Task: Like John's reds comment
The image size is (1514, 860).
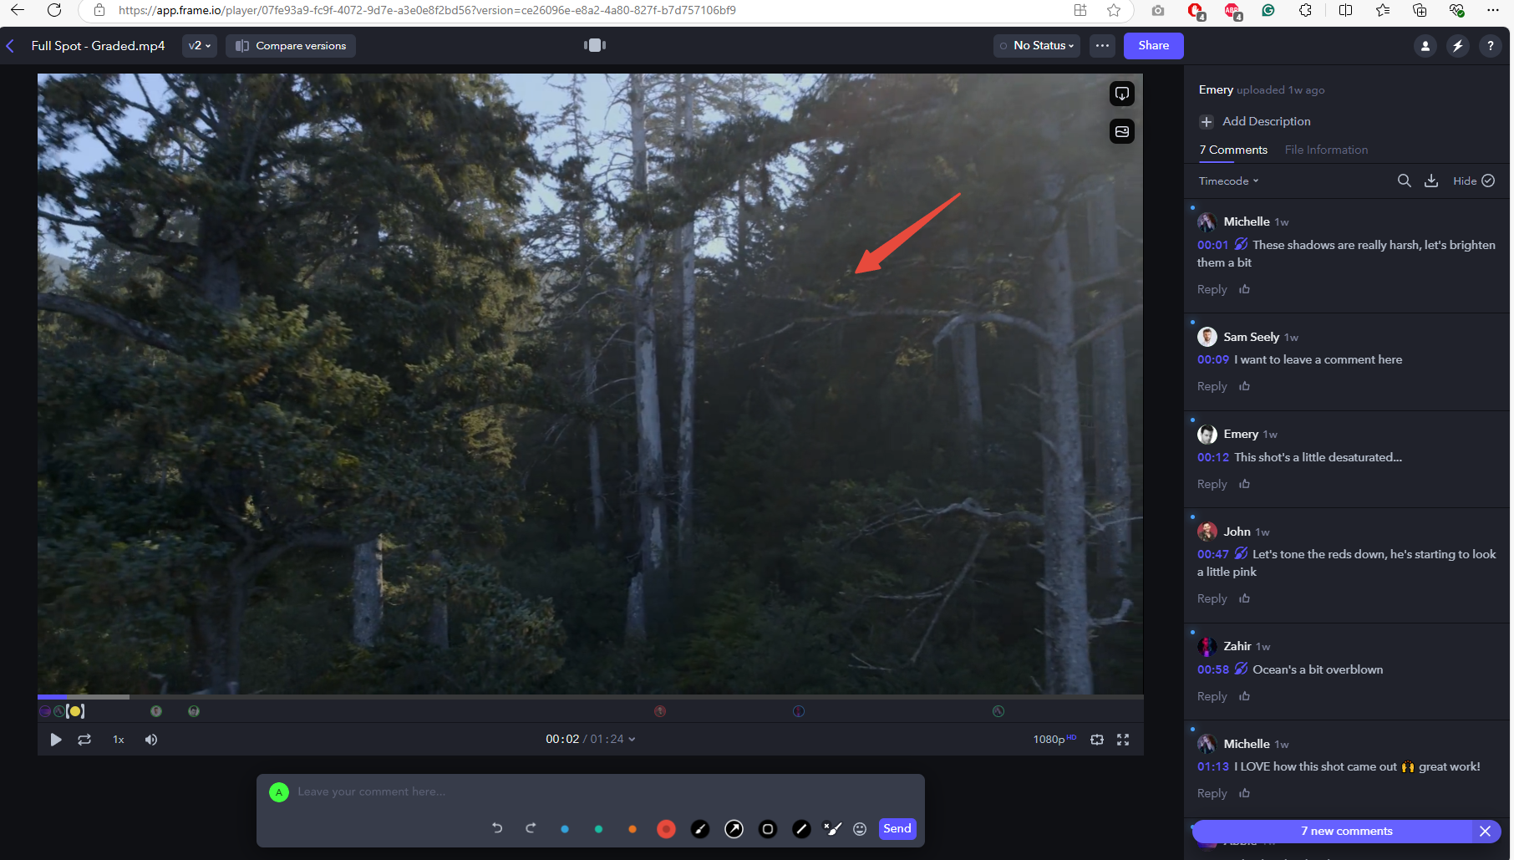Action: (x=1244, y=598)
